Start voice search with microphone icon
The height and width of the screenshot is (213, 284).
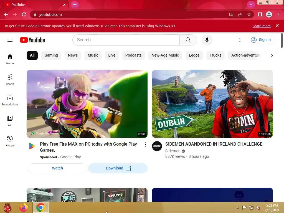pos(207,40)
